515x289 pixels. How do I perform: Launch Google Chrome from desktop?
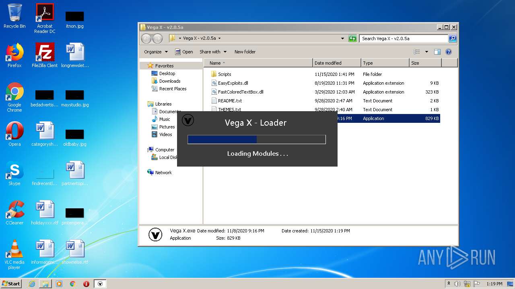tap(14, 98)
